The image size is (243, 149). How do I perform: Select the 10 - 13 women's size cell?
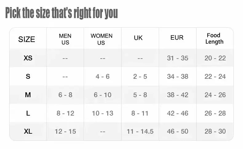pyautogui.click(x=103, y=113)
